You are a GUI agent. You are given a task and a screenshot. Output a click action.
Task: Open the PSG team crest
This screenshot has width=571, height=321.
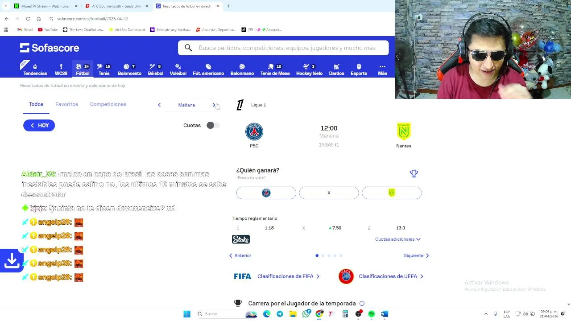[x=254, y=132]
